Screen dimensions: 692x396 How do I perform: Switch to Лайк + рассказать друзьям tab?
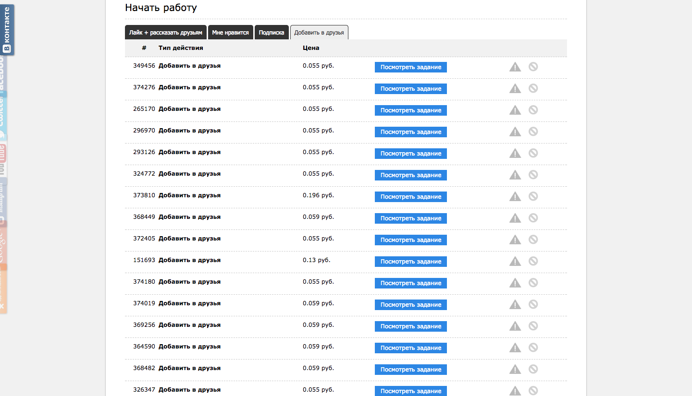coord(166,33)
